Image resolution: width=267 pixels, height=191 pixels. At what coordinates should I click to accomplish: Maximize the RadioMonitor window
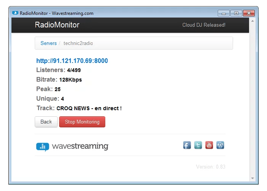pos(236,13)
